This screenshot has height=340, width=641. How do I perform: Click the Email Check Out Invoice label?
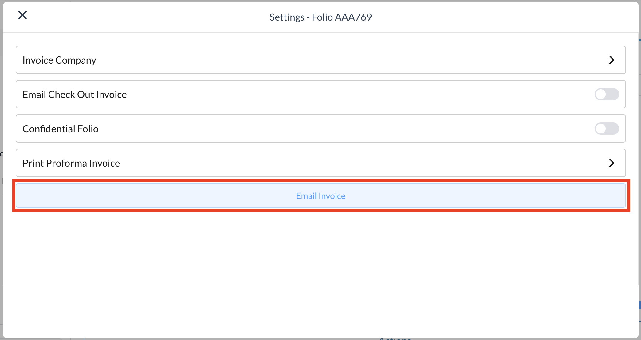(75, 95)
